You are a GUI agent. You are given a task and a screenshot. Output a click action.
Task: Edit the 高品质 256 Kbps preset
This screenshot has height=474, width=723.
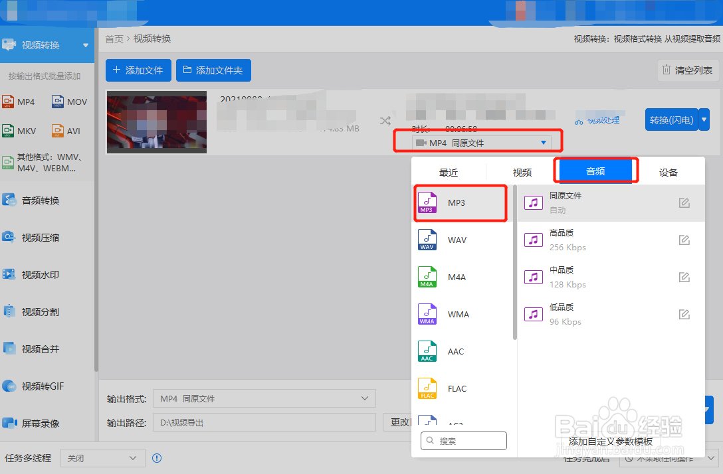pyautogui.click(x=684, y=240)
